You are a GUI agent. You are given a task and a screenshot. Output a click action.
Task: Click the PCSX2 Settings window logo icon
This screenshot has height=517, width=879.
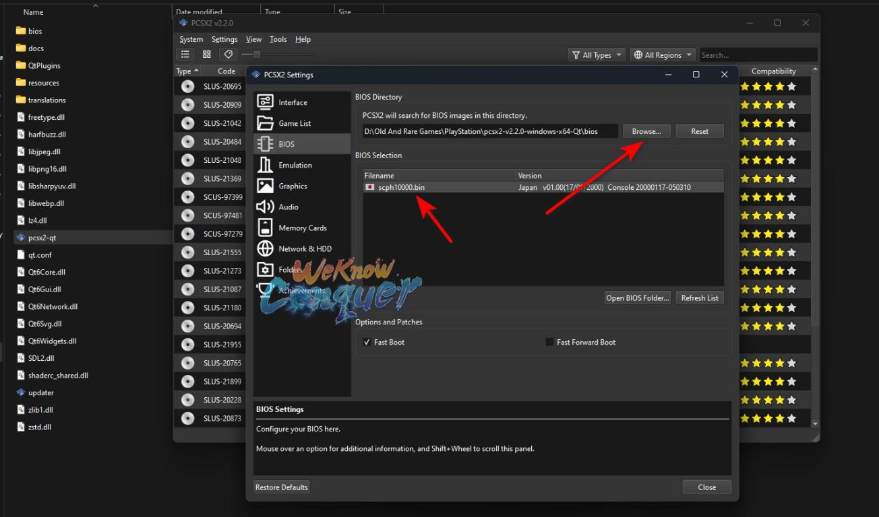pos(257,75)
